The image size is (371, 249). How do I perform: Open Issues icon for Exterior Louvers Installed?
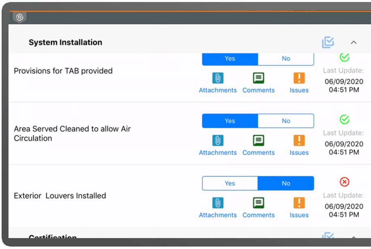tap(299, 203)
